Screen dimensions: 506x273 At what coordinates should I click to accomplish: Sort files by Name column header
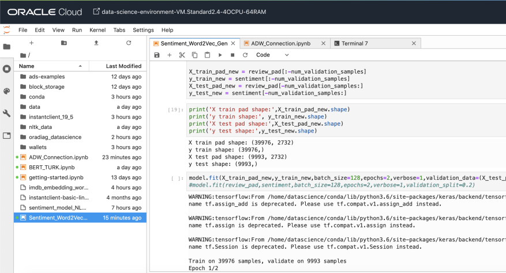[27, 66]
